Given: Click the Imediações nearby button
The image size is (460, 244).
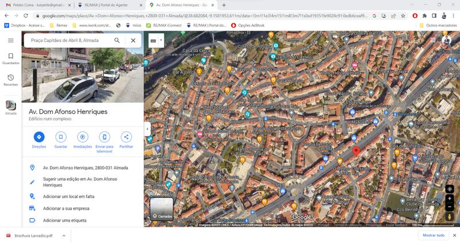Looking at the screenshot, I should coord(83,140).
